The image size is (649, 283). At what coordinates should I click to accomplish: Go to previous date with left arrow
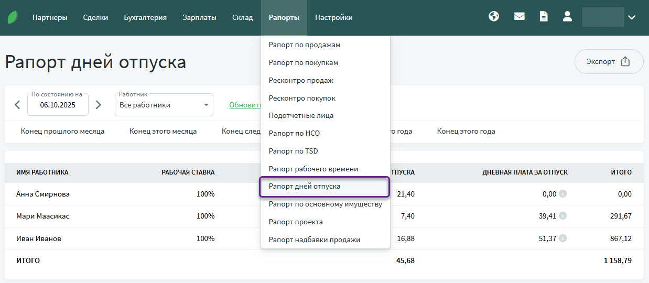[x=17, y=105]
